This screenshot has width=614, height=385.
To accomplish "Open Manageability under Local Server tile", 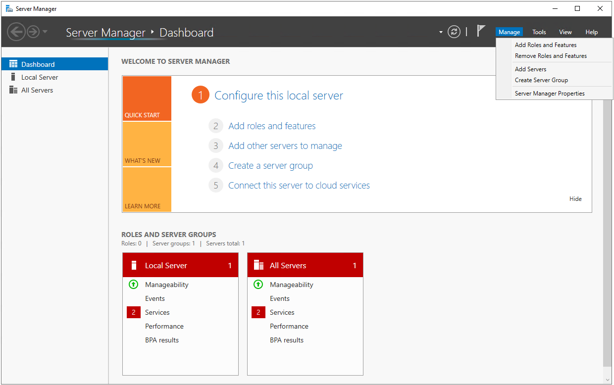I will pos(166,285).
